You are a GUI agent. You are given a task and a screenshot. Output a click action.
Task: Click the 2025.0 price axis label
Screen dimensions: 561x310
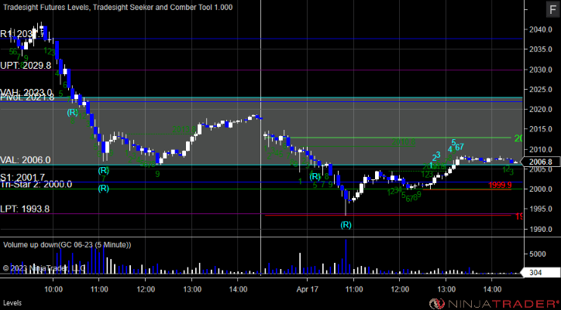point(539,89)
